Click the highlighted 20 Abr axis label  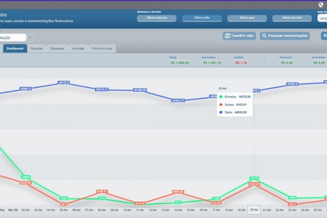[254, 210]
